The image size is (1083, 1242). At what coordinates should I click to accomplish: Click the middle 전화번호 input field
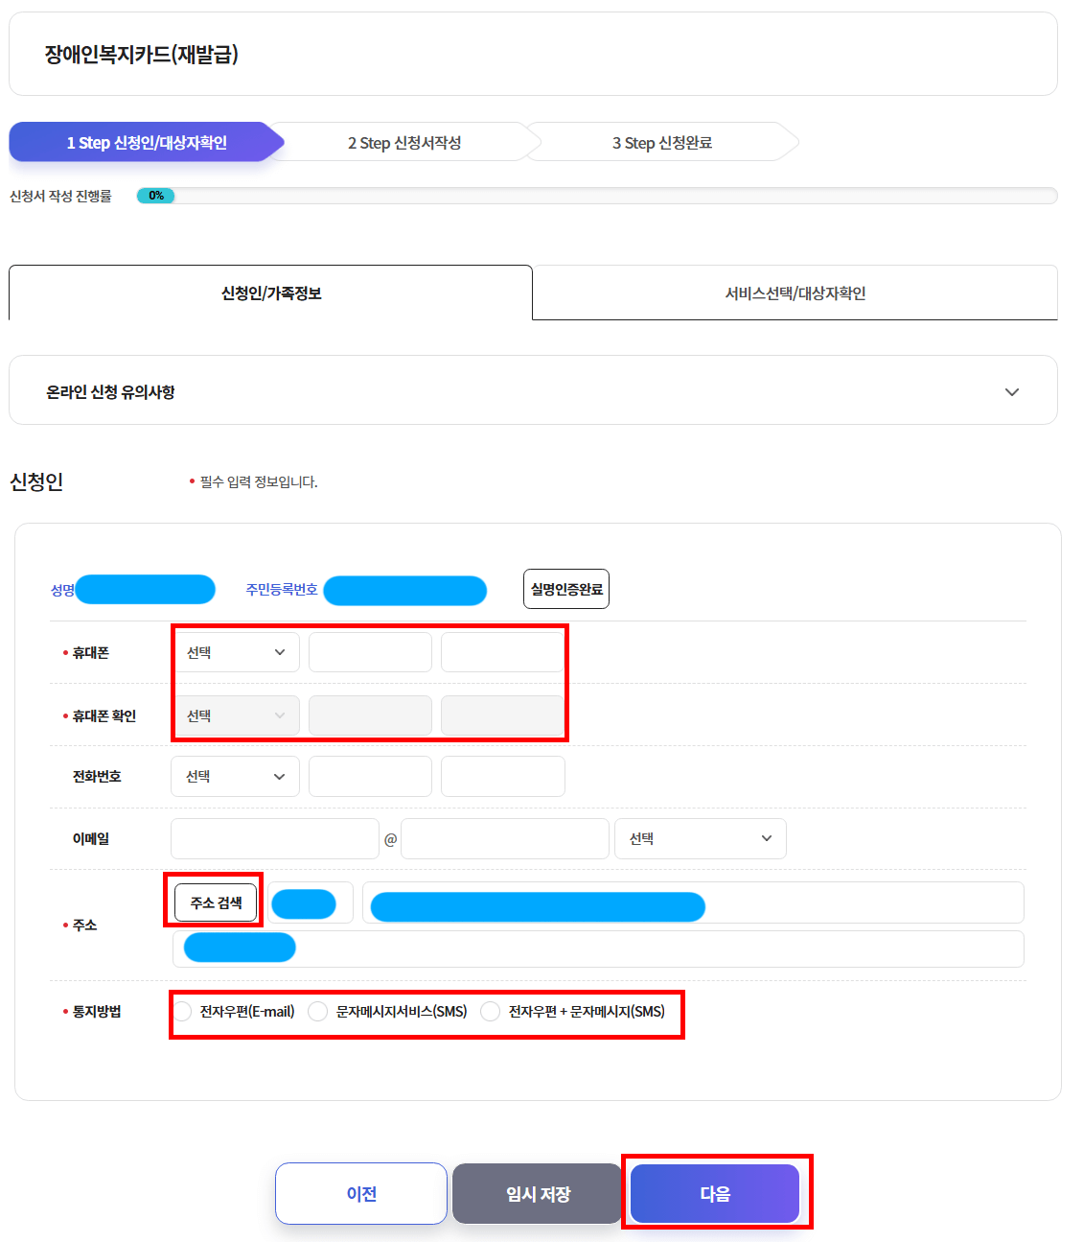(x=370, y=776)
